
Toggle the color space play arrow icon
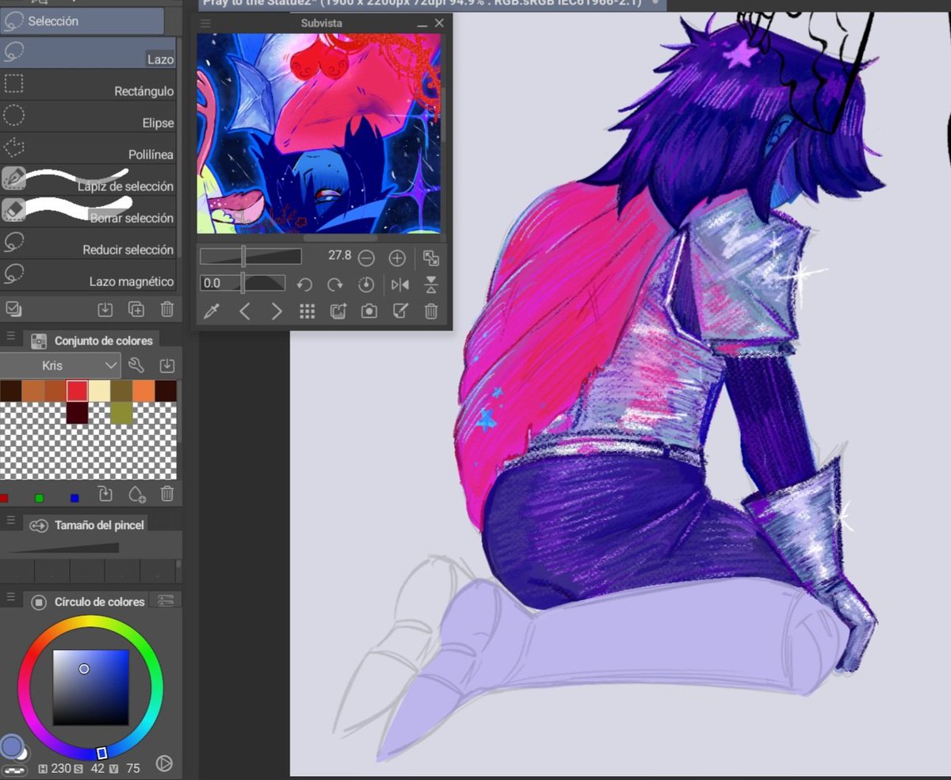(x=164, y=764)
